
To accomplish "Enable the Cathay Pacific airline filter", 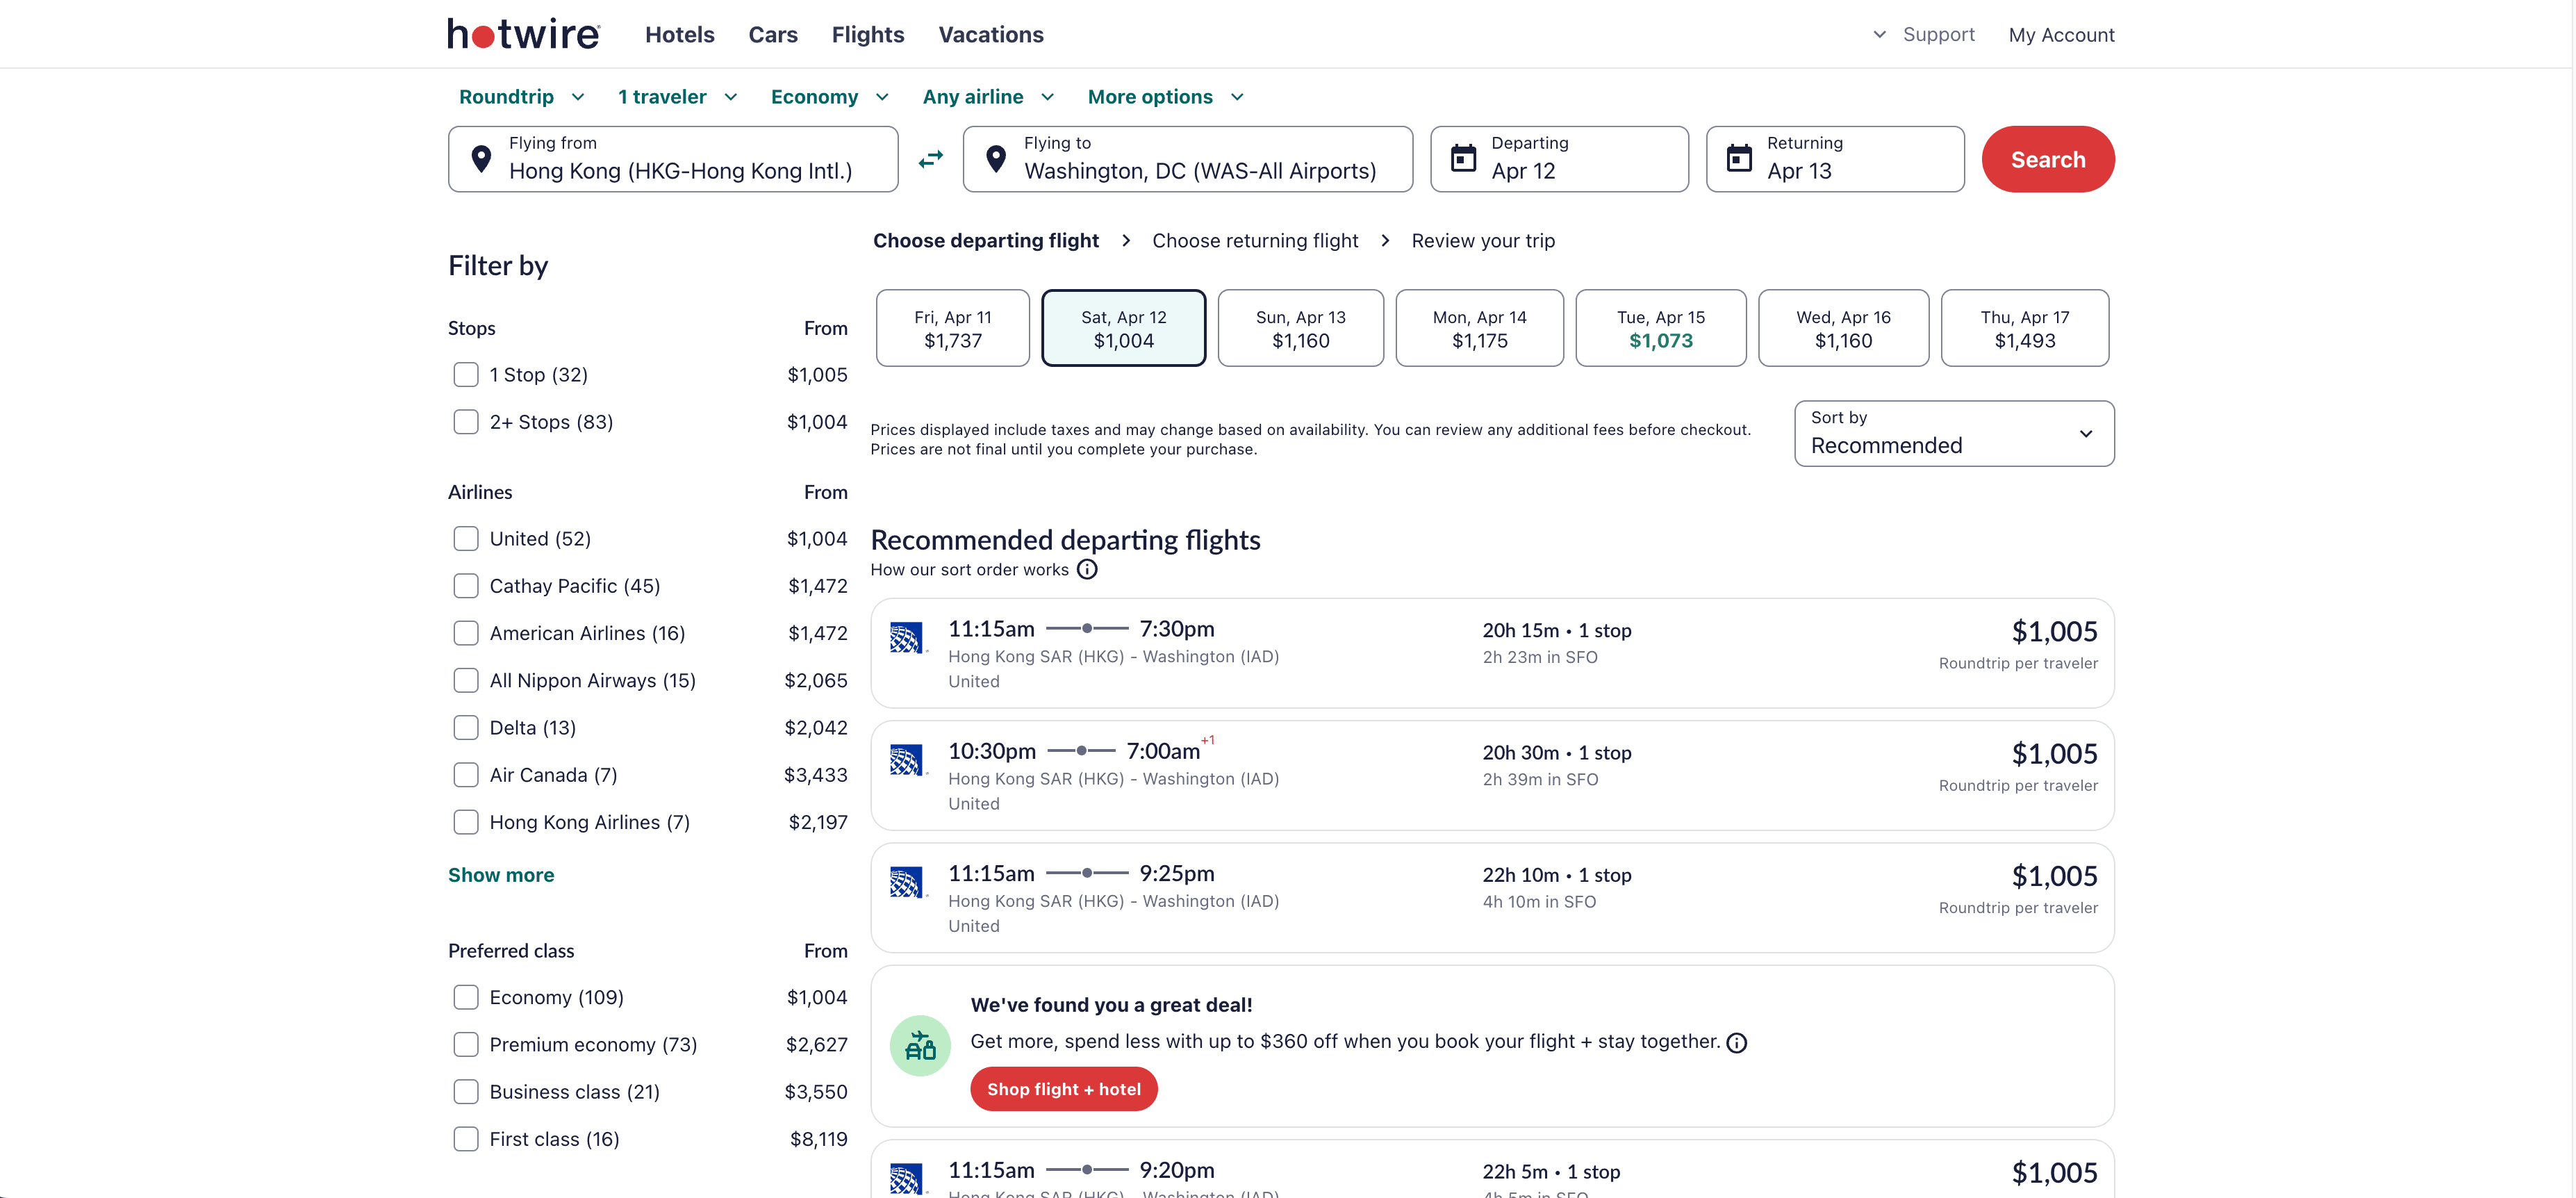I will (x=466, y=586).
